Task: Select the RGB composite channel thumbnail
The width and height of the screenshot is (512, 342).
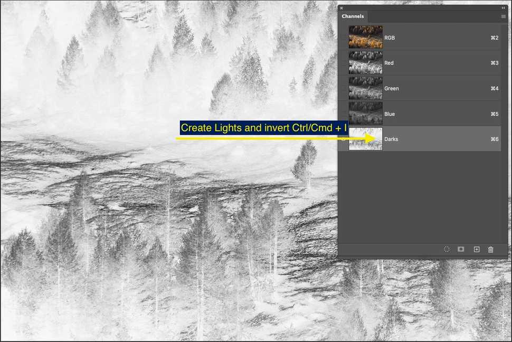Action: coord(366,38)
